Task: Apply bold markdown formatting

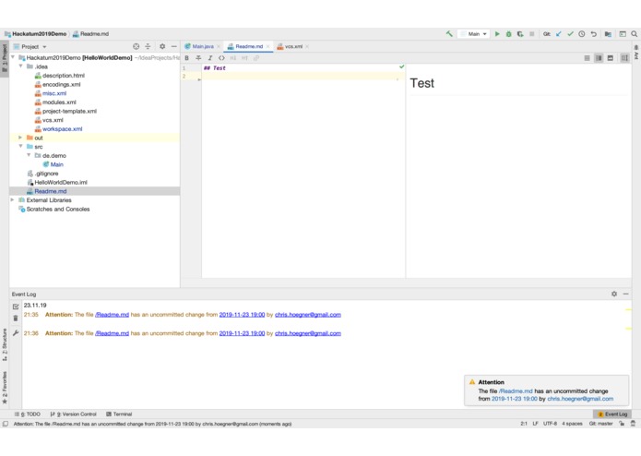Action: 187,58
